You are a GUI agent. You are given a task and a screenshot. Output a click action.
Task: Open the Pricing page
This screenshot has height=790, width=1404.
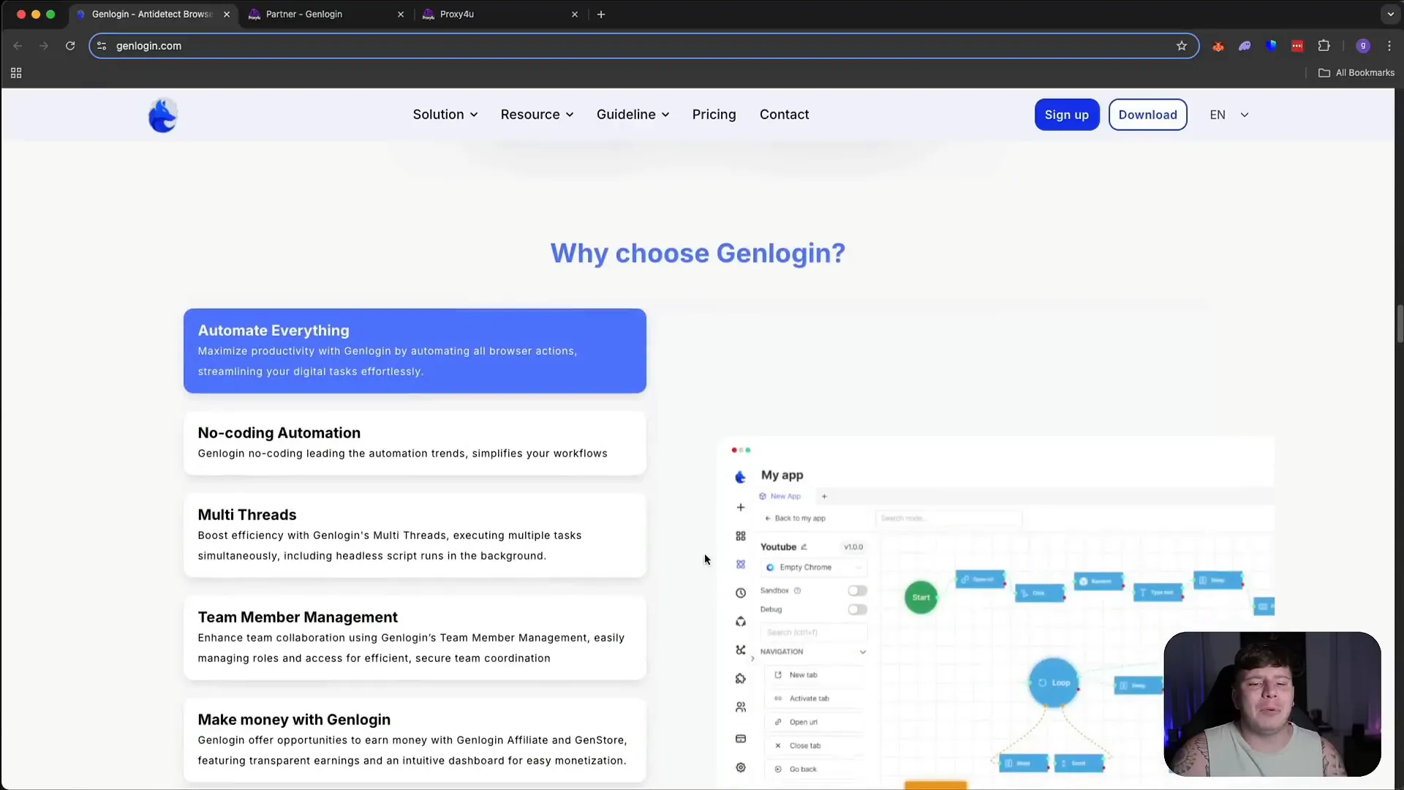click(x=714, y=114)
